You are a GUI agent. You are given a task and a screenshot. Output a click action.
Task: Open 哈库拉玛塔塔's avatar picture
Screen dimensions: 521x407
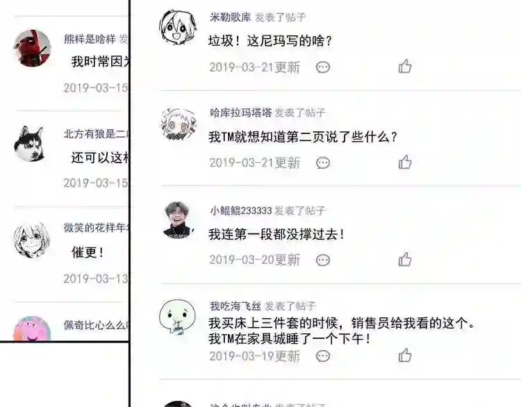click(178, 124)
